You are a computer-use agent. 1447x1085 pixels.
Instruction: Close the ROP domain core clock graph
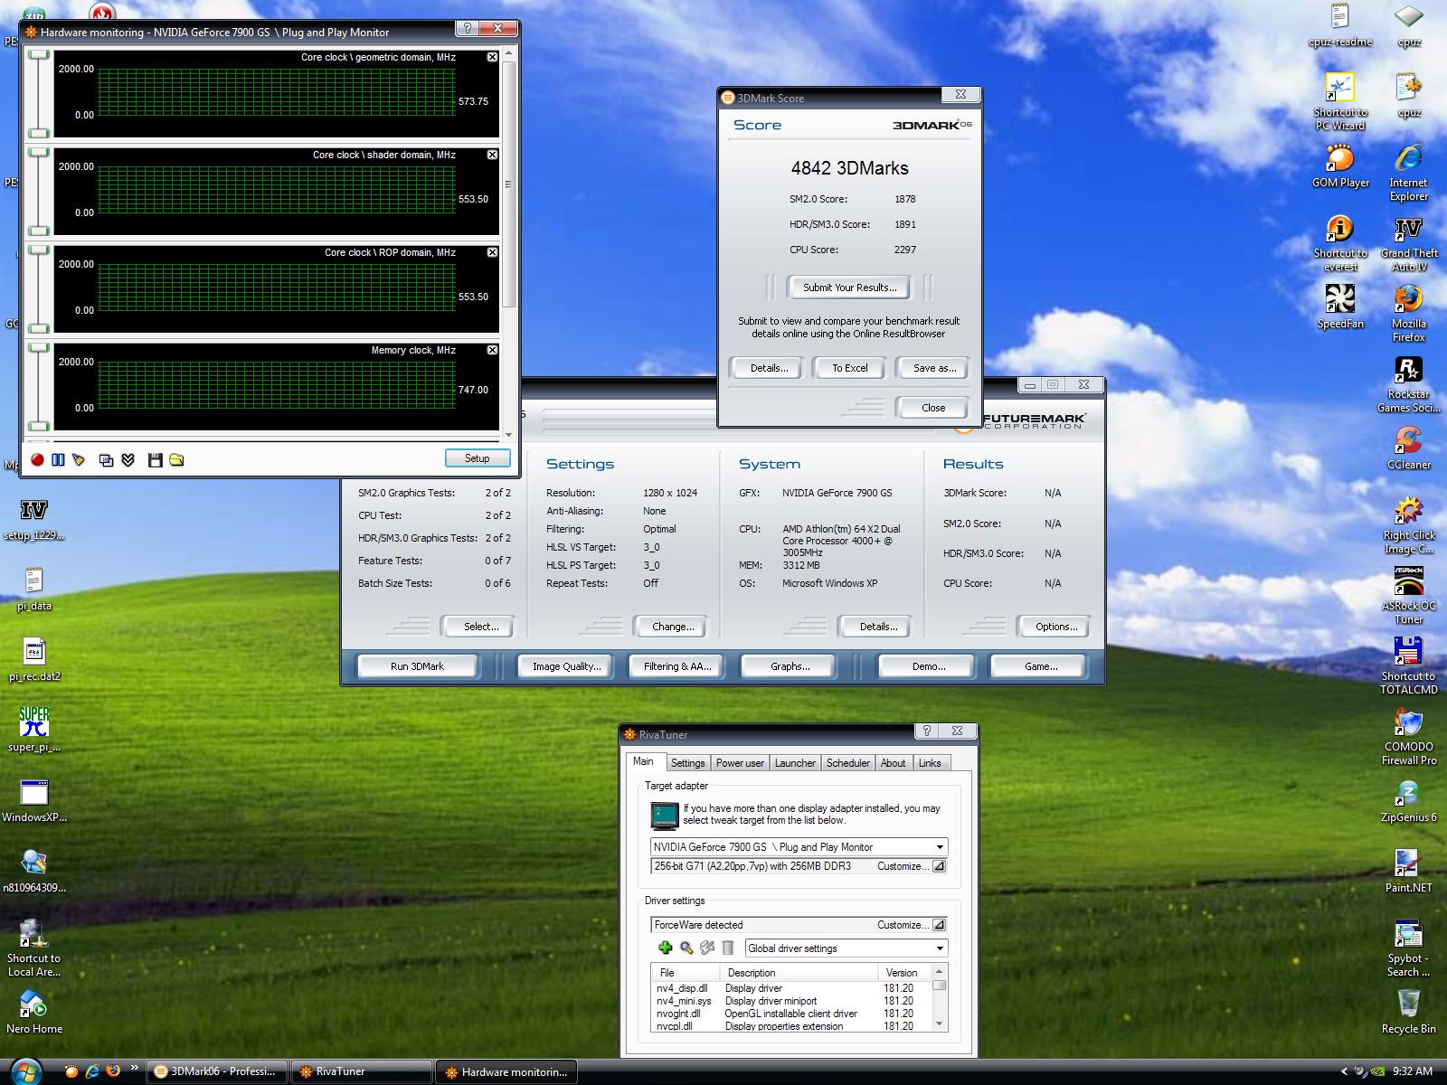[x=492, y=252]
